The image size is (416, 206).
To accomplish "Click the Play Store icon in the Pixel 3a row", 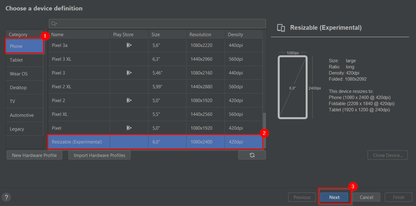I will [x=129, y=45].
